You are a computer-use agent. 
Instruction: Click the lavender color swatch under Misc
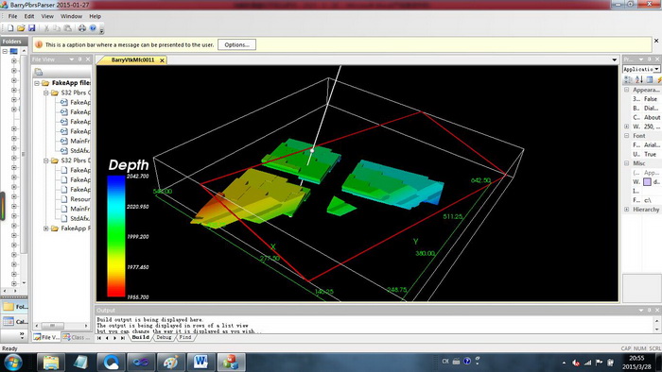tap(647, 182)
